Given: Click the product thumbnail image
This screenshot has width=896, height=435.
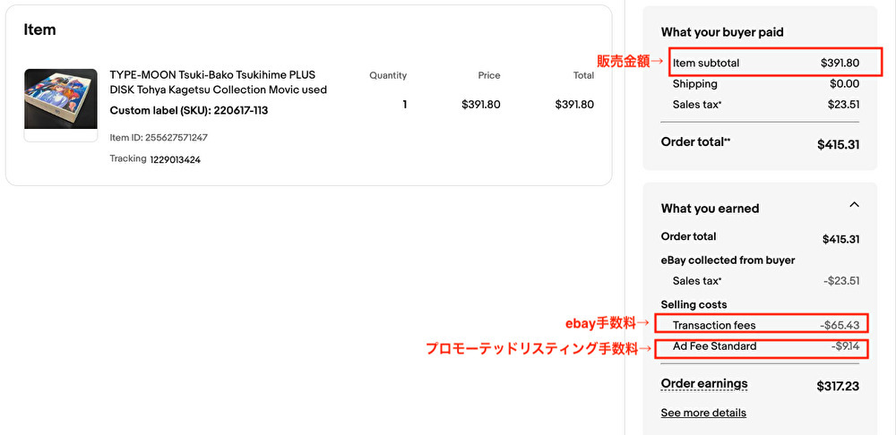Looking at the screenshot, I should (x=61, y=103).
